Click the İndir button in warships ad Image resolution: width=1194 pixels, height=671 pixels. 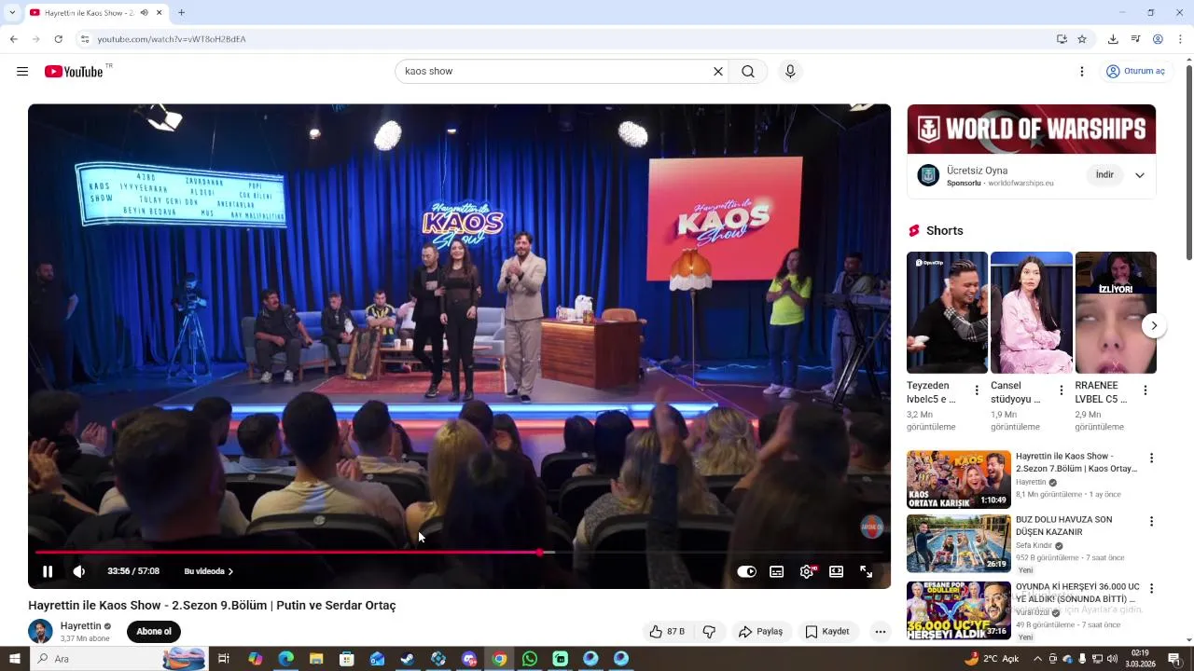pos(1104,175)
